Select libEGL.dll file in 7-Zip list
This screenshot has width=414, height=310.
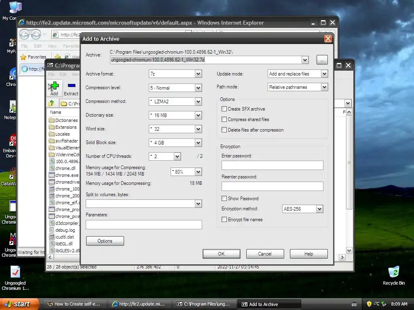[x=61, y=243]
